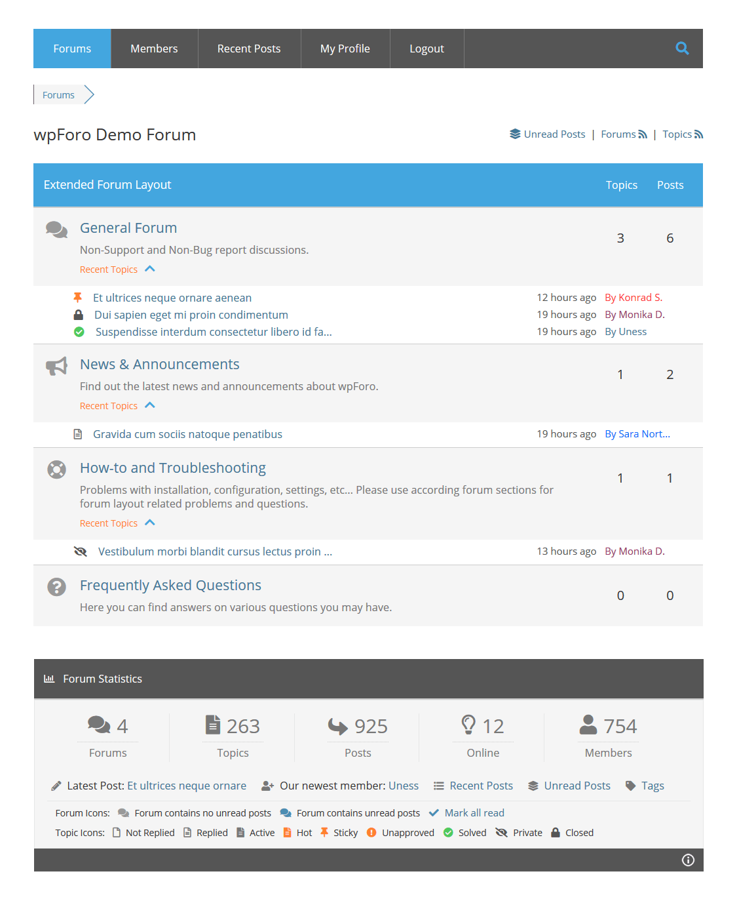Viewport: 739px width, 901px height.
Task: Switch to the Members tab
Action: pos(154,48)
